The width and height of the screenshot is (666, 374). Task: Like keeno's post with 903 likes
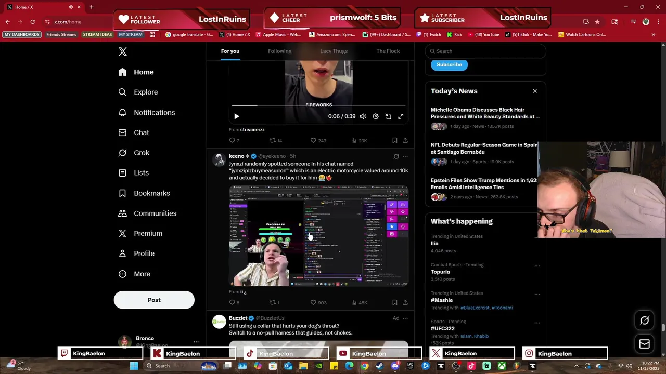[318, 302]
